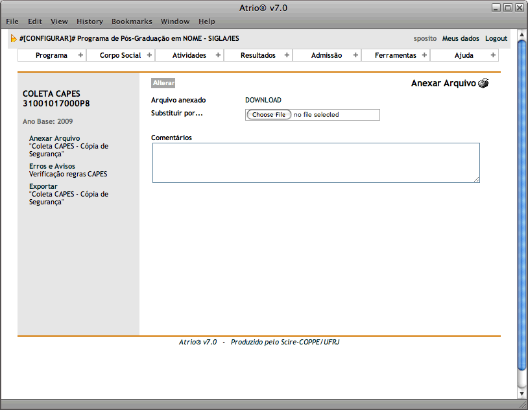Open Resultados submenu via plus icon
Screen dimensions: 528x410
coord(287,55)
